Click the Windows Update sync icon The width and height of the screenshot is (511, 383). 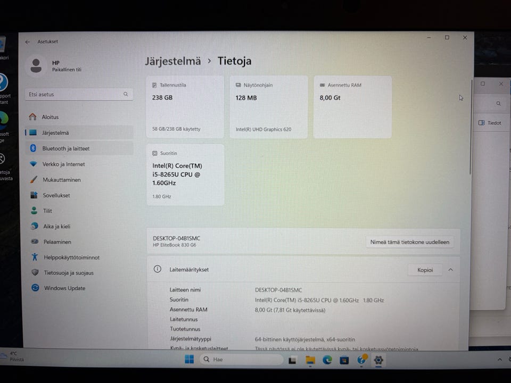tap(35, 288)
